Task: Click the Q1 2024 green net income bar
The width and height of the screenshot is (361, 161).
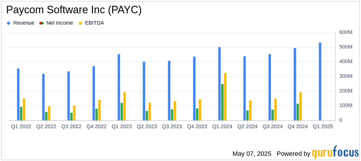Action: (222, 102)
